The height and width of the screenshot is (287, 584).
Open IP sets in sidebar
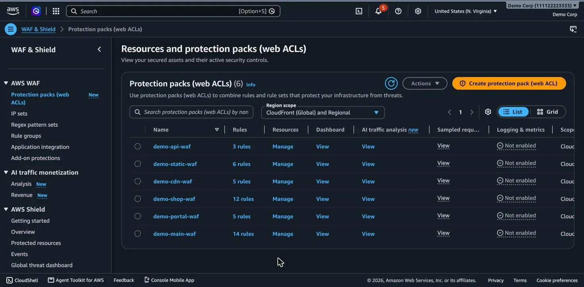point(19,114)
